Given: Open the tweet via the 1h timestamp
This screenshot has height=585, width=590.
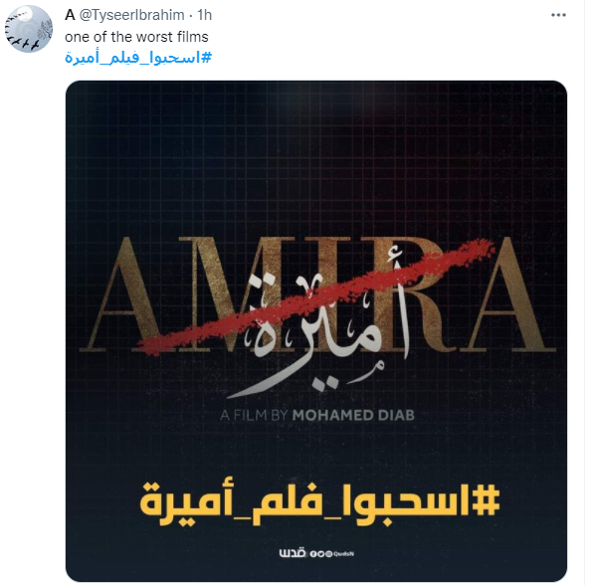Looking at the screenshot, I should tap(205, 15).
